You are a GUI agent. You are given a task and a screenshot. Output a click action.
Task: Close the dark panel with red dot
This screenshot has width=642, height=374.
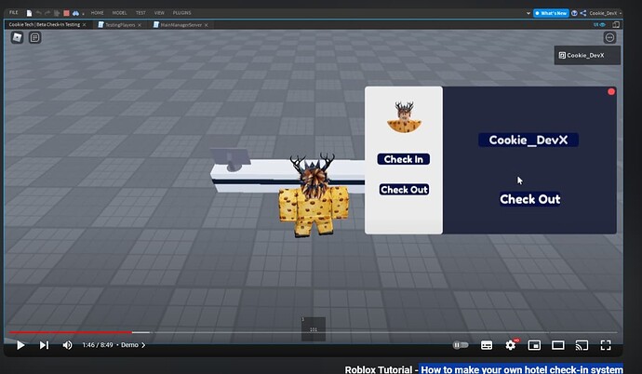coord(611,92)
